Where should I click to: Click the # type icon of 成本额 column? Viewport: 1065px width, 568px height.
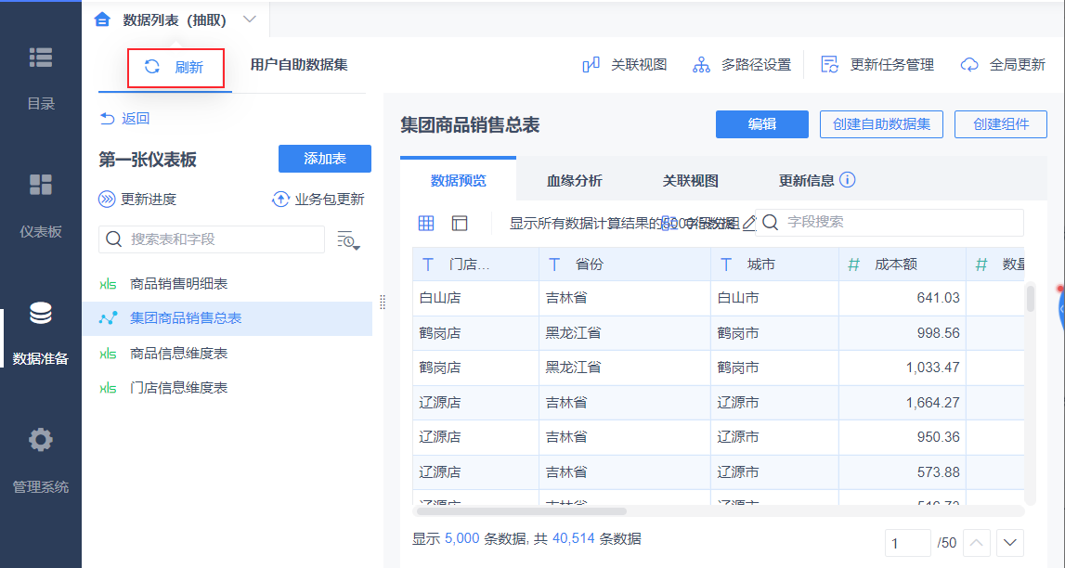(x=854, y=265)
